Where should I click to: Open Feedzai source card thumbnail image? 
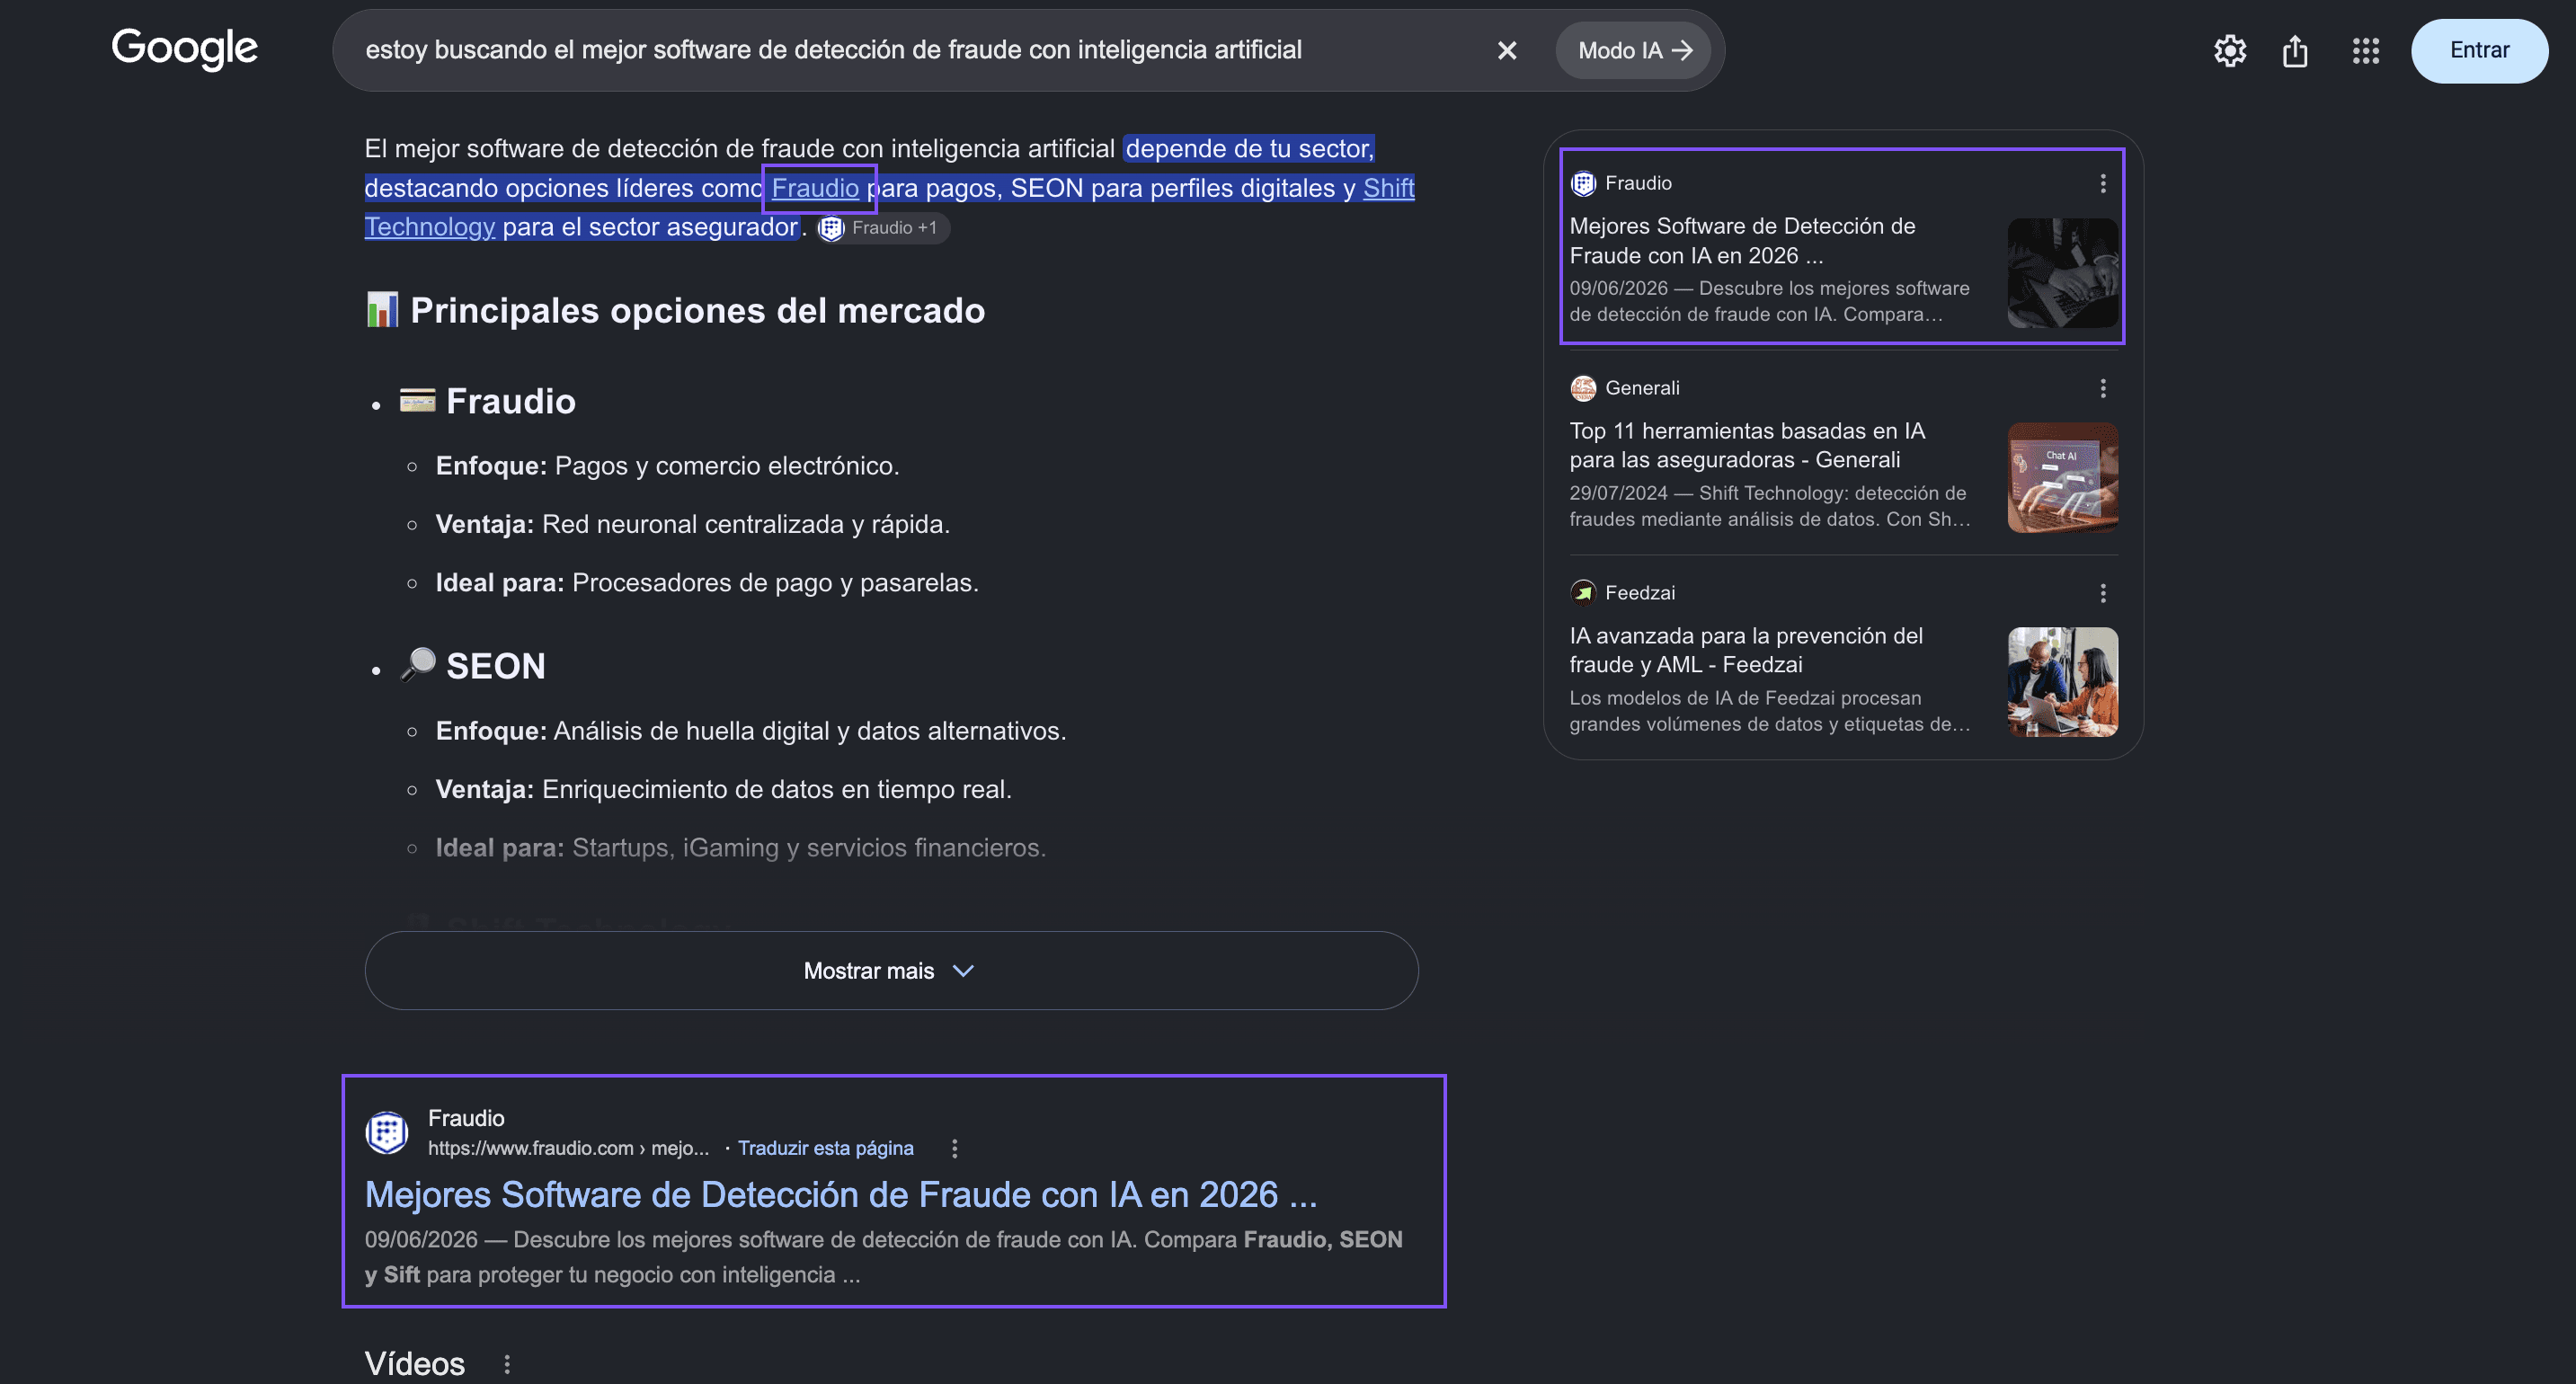pos(2062,682)
